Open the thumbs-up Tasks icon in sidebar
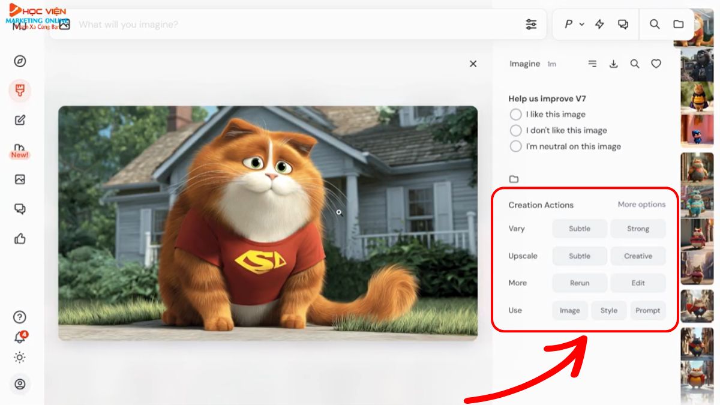The image size is (720, 405). pyautogui.click(x=20, y=239)
